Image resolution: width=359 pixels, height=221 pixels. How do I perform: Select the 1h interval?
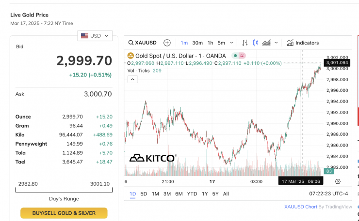(x=210, y=43)
